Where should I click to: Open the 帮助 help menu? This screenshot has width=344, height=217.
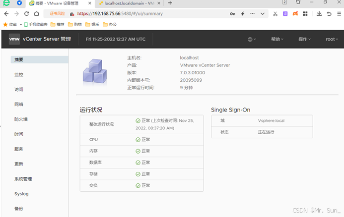277,39
